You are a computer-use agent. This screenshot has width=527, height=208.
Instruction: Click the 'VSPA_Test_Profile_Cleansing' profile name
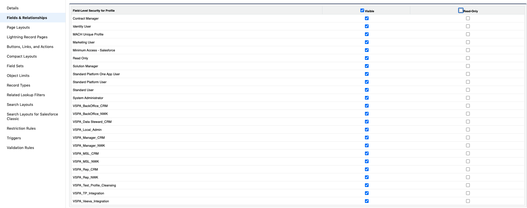click(94, 185)
